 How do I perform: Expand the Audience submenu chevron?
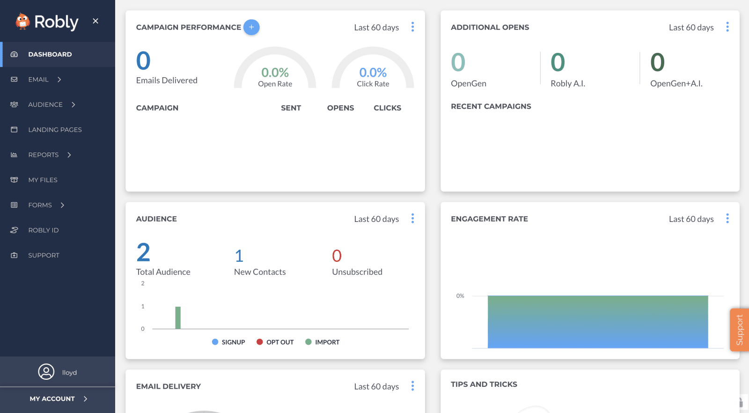pos(73,104)
